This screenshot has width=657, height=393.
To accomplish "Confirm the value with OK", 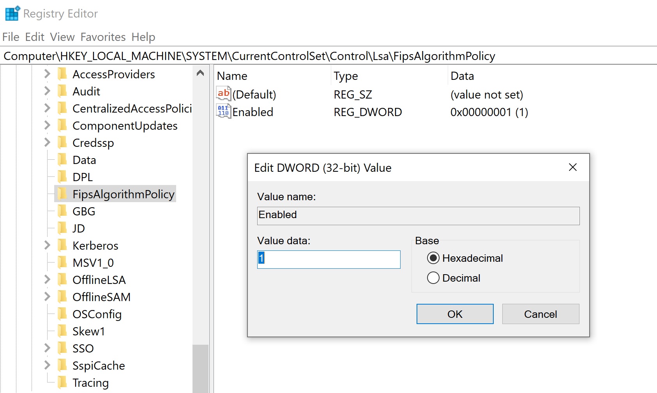I will tap(454, 314).
